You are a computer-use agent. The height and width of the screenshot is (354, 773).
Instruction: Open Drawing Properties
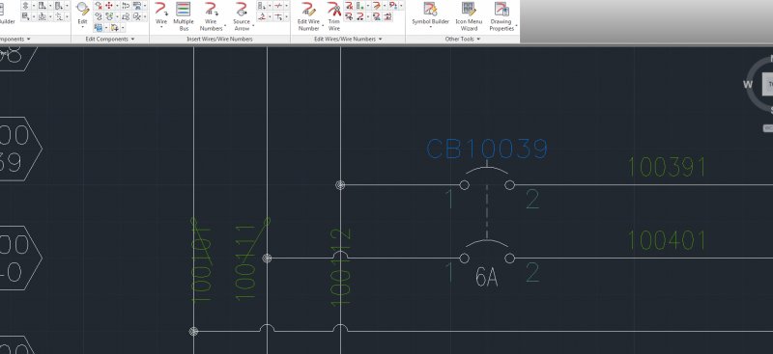(501, 16)
